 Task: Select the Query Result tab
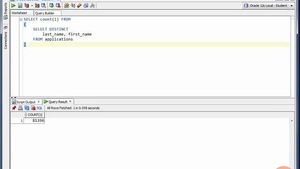(58, 102)
